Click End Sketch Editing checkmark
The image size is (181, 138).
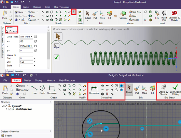click(175, 90)
